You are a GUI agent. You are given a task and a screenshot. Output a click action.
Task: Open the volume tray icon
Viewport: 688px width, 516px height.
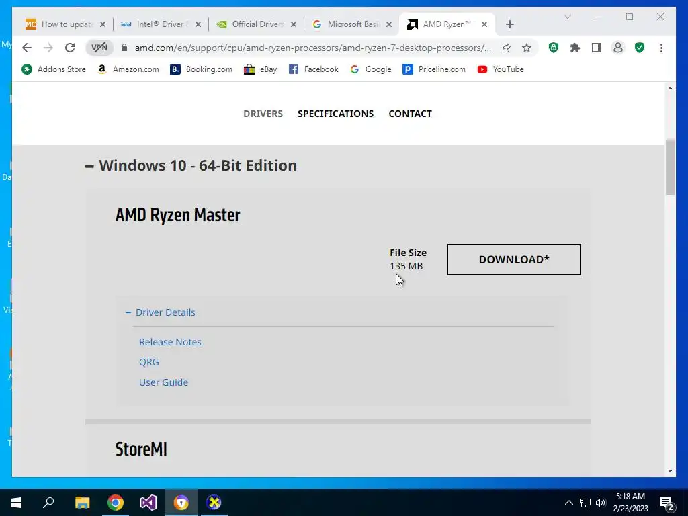[601, 503]
